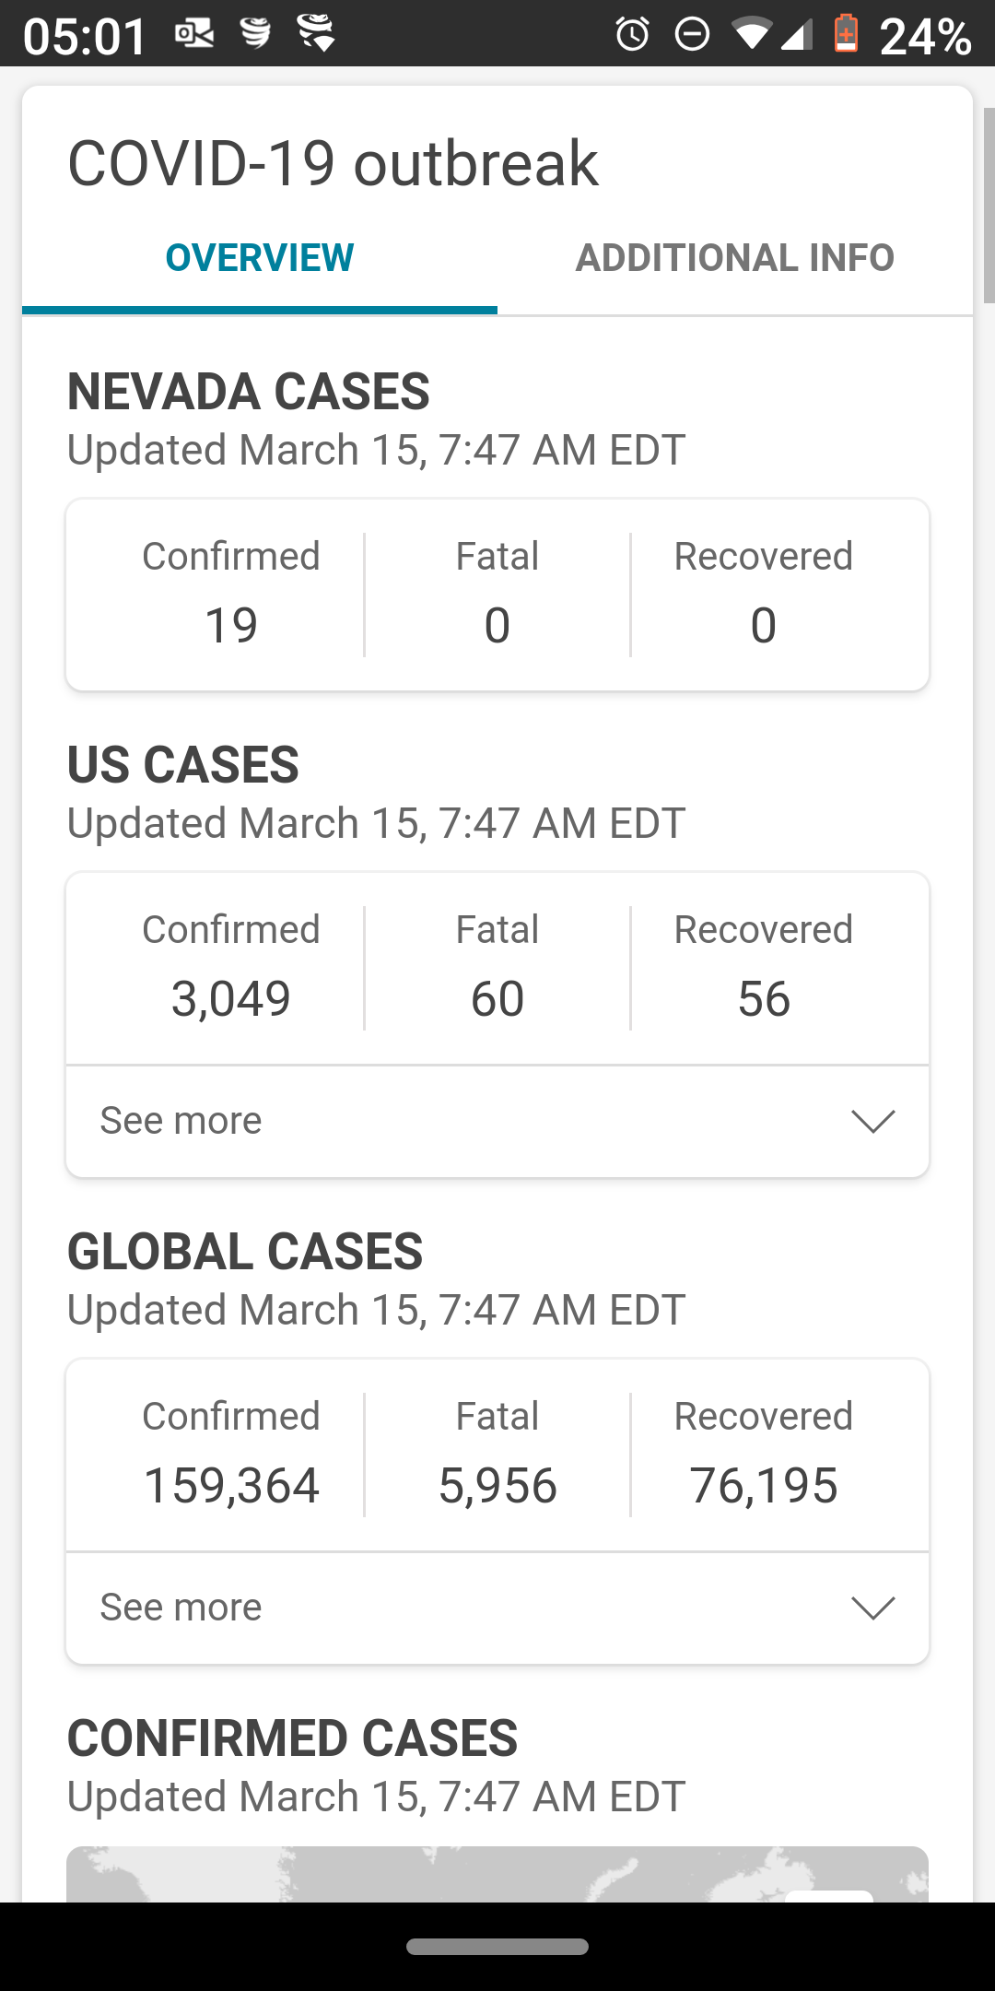This screenshot has width=995, height=1991.
Task: Tap the home gesture navigation pill
Action: tap(497, 1947)
